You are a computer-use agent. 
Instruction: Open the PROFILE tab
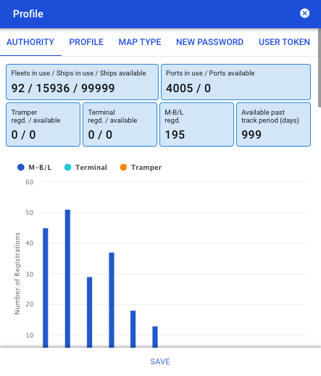(86, 42)
